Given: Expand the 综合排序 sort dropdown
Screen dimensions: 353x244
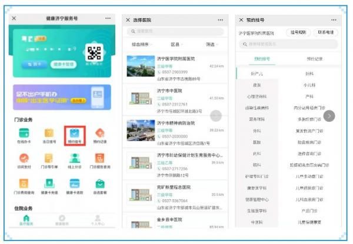Looking at the screenshot, I should (x=141, y=45).
